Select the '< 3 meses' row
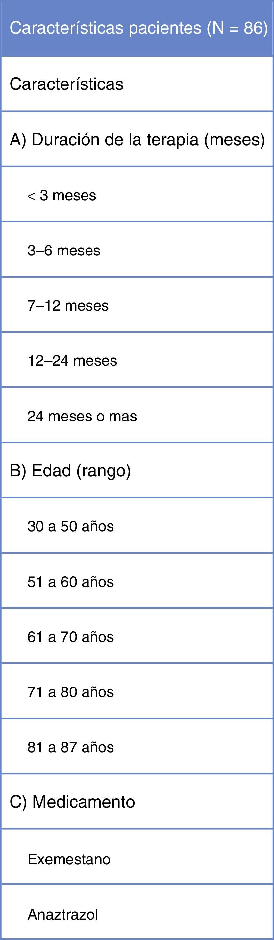Viewport: 274px width, 940px height. point(62,196)
